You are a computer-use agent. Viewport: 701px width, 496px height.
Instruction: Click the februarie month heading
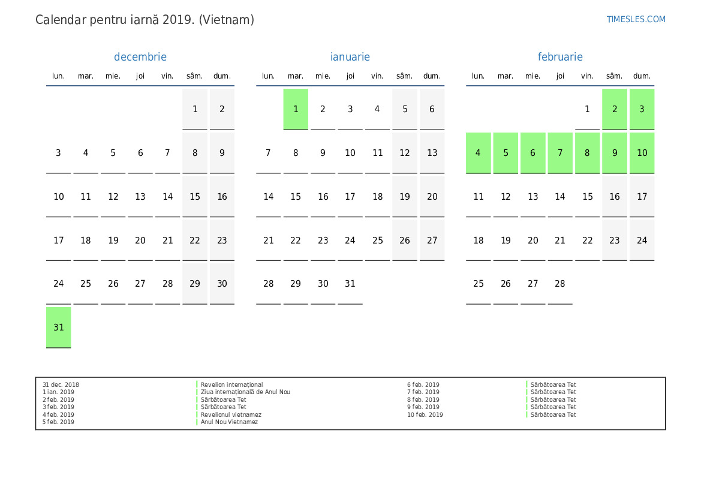tap(559, 57)
